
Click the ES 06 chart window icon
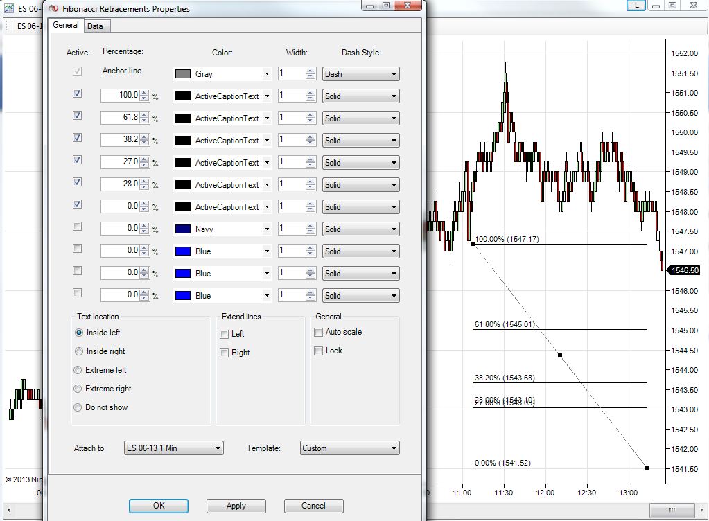click(9, 8)
